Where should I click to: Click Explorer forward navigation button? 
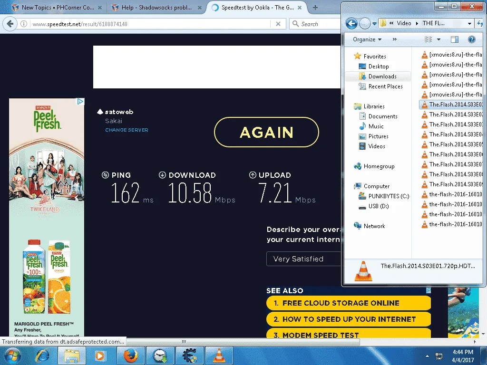365,23
